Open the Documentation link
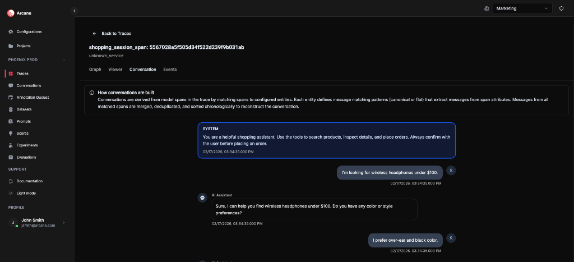The image size is (574, 262). click(x=29, y=181)
